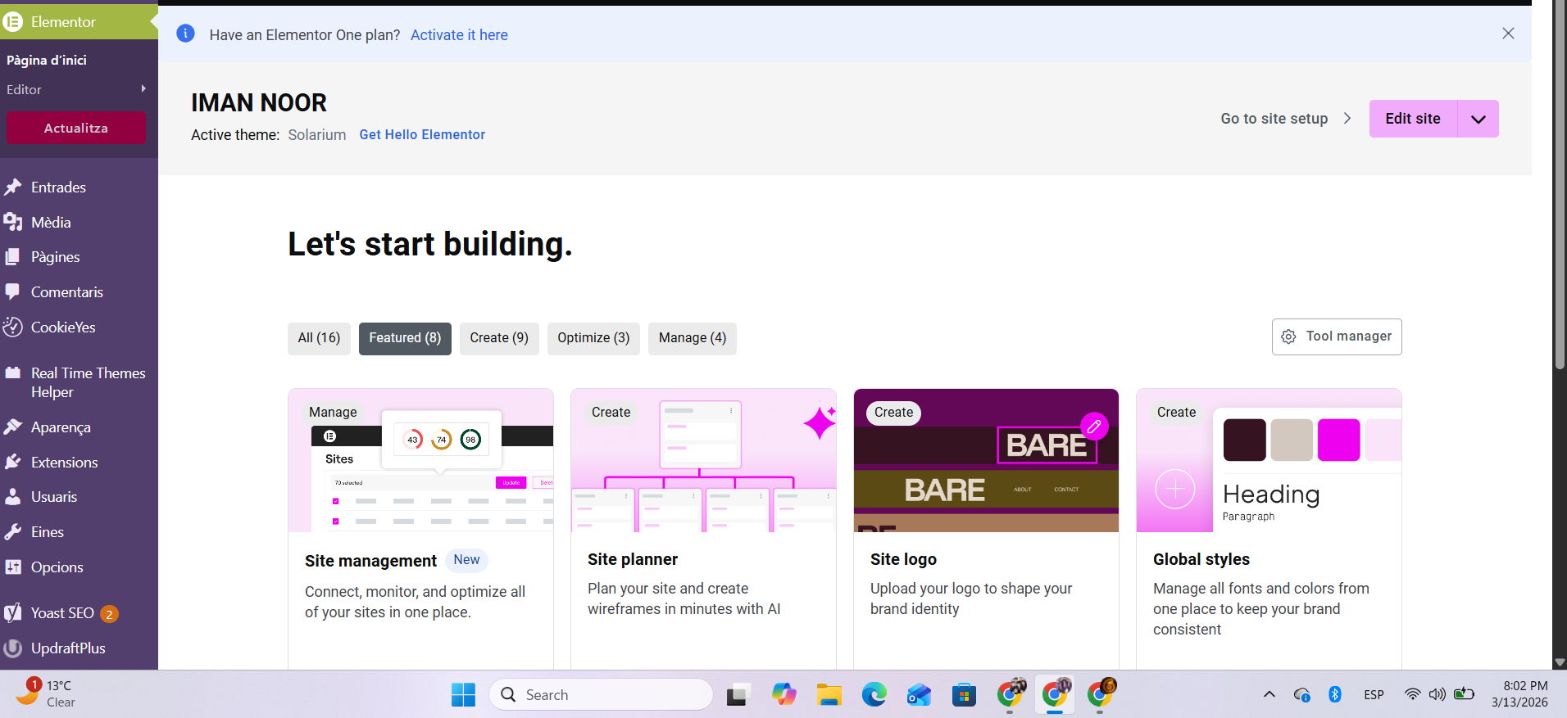Open Extensions plug icon
The width and height of the screenshot is (1567, 718).
click(x=13, y=463)
